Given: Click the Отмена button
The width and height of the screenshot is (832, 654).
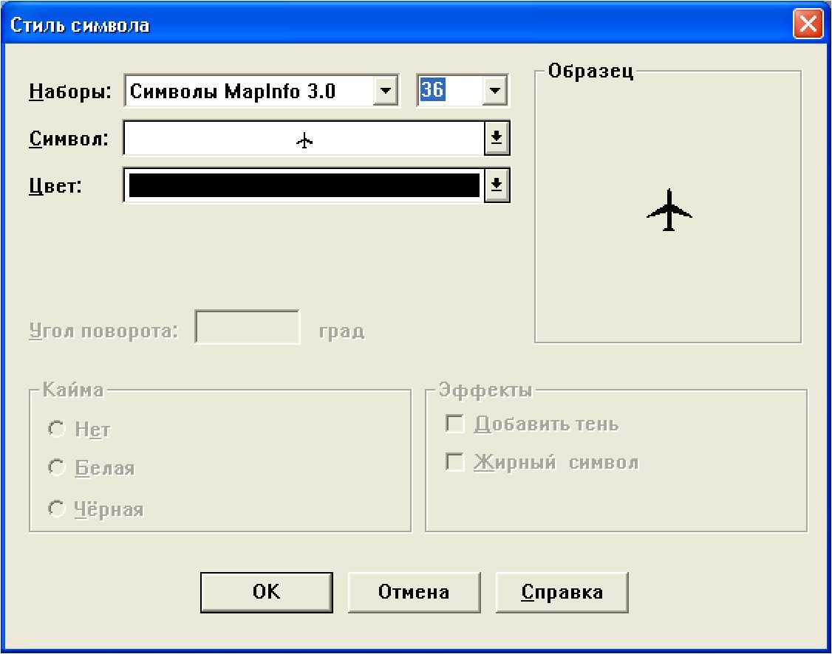Looking at the screenshot, I should pyautogui.click(x=413, y=592).
